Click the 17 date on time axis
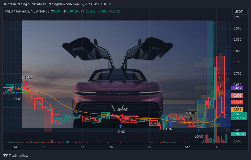 [x=44, y=147]
